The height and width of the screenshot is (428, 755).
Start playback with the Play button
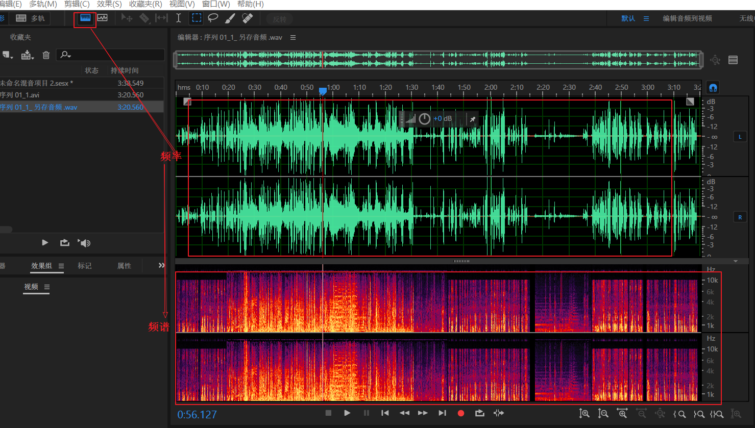pos(347,413)
